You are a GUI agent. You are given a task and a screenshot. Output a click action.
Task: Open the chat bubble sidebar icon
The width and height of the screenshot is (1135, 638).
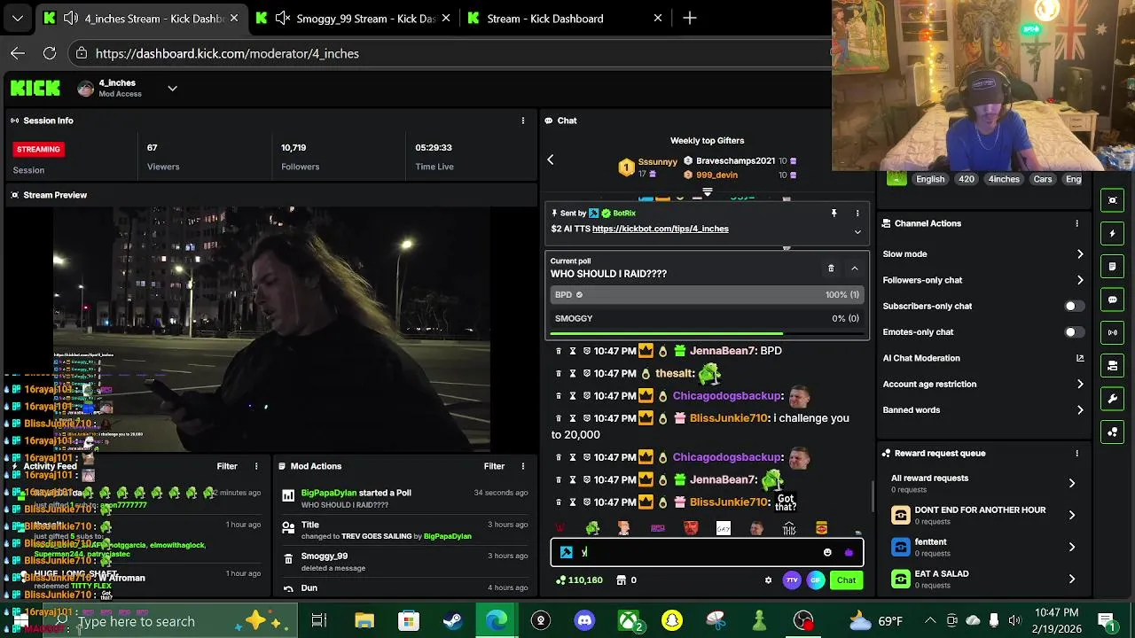1113,300
